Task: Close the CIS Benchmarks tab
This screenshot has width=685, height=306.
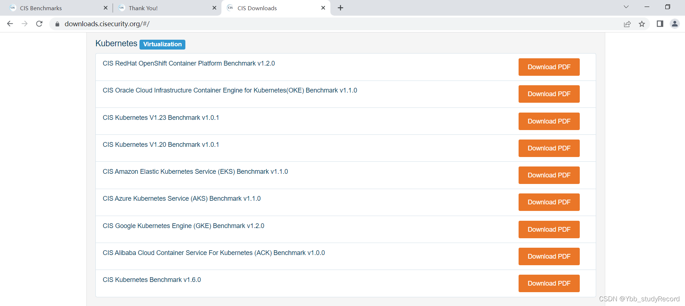Action: pyautogui.click(x=106, y=8)
